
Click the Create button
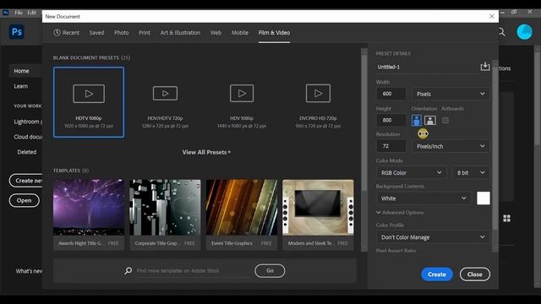(437, 274)
